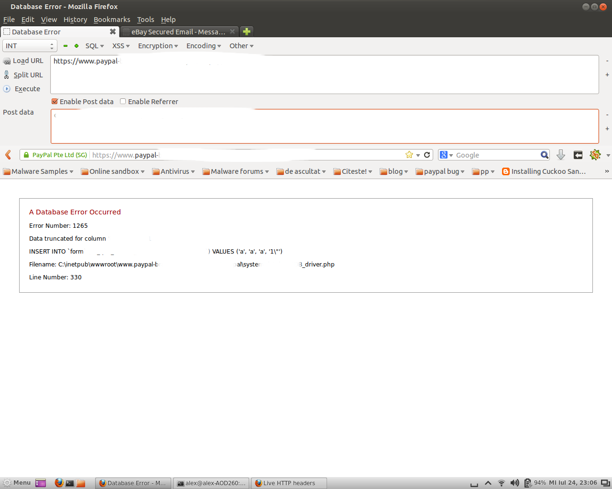
Task: Click the monitor icon at tray end
Action: pos(605,483)
